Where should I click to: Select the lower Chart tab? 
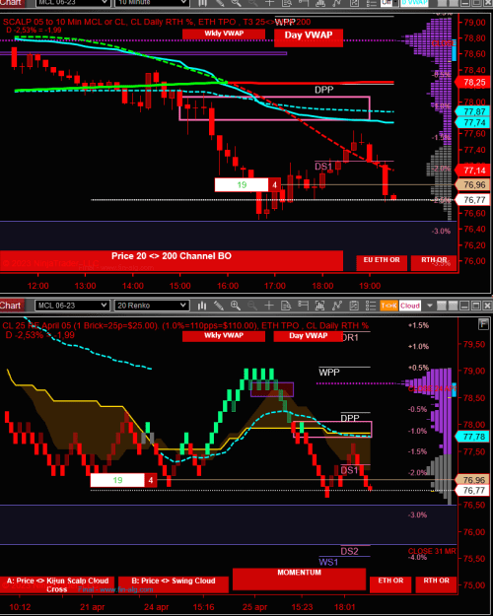click(11, 306)
